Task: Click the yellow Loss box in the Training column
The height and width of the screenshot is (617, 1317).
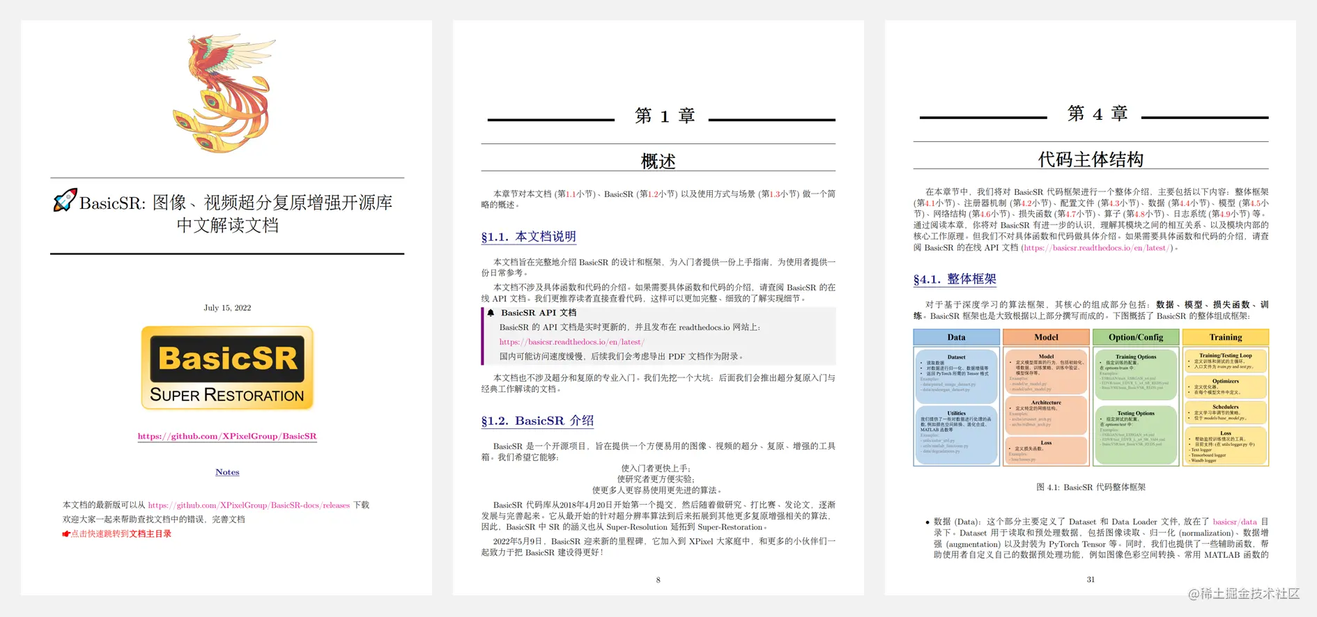Action: click(1226, 446)
